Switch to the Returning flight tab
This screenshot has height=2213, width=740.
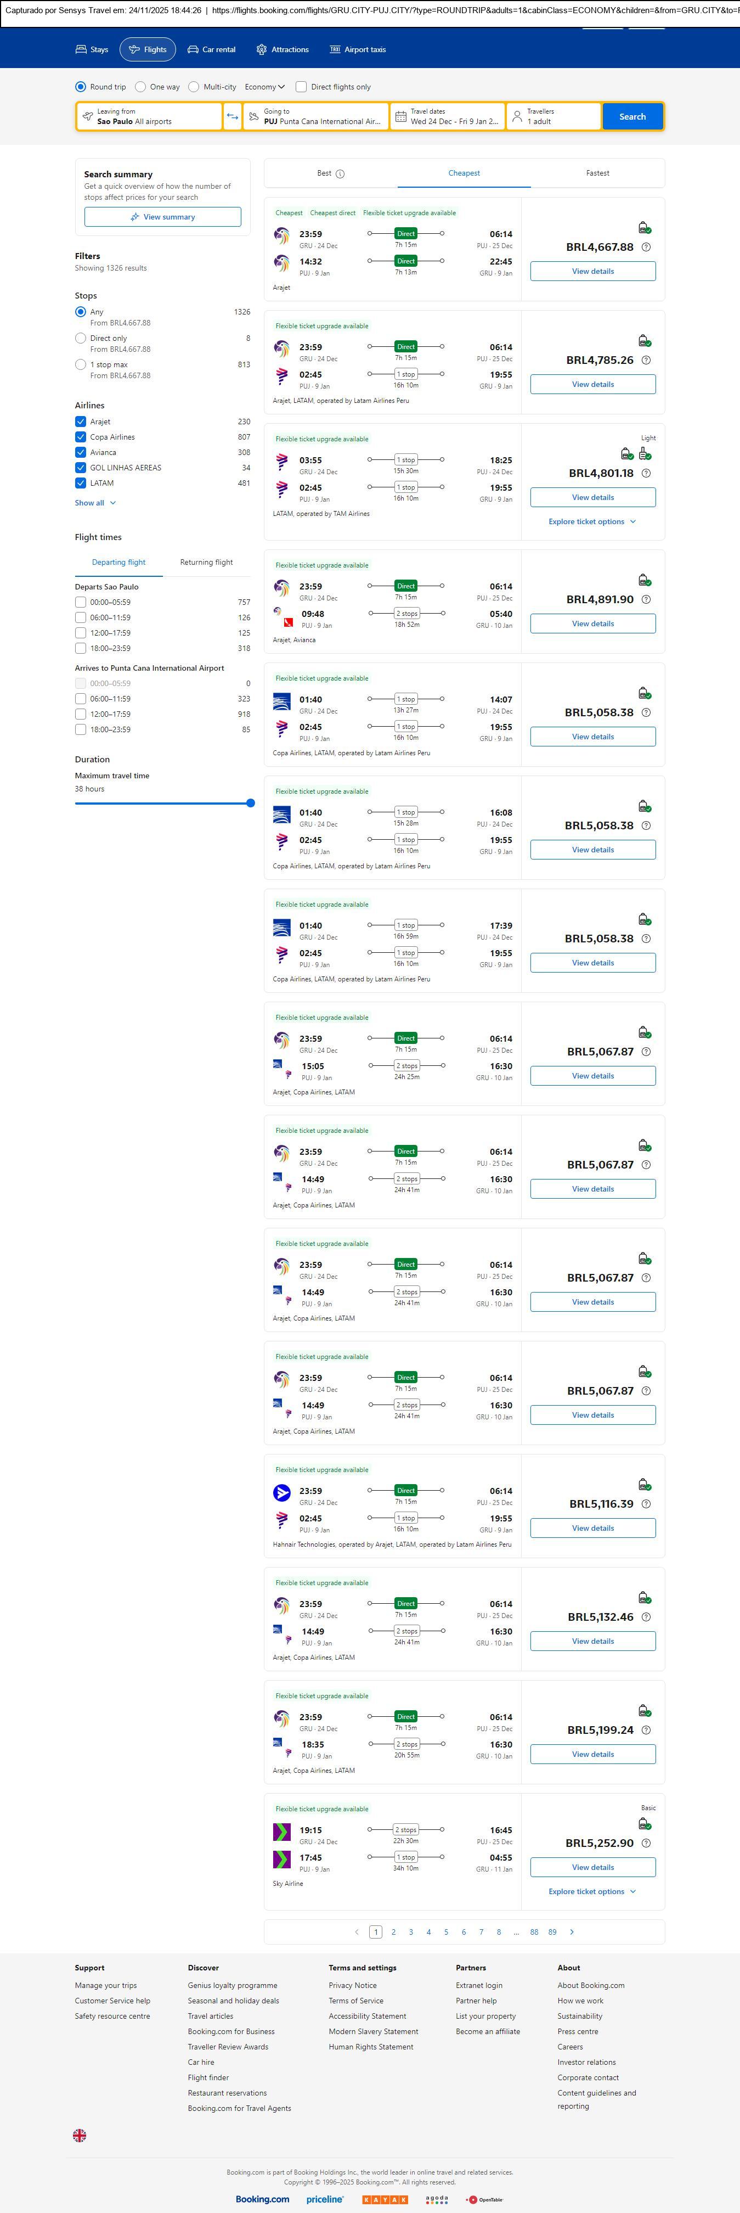click(206, 563)
